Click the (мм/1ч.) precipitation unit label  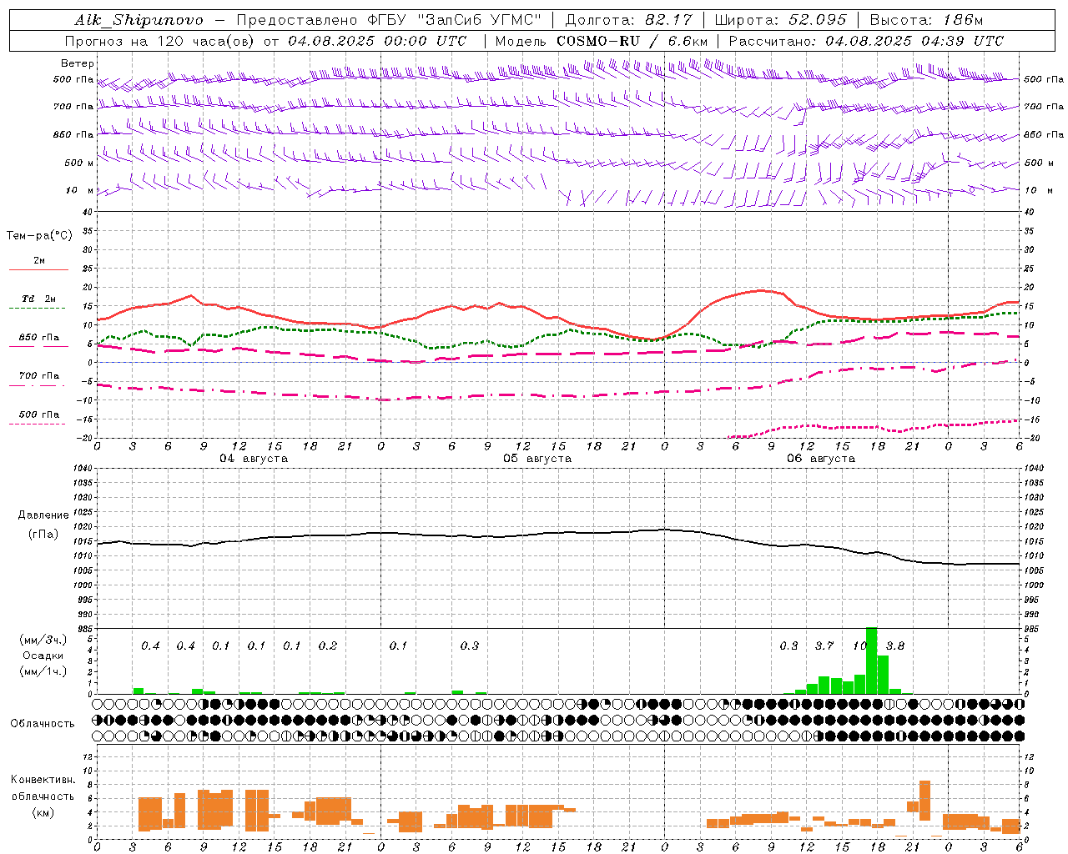tap(43, 671)
